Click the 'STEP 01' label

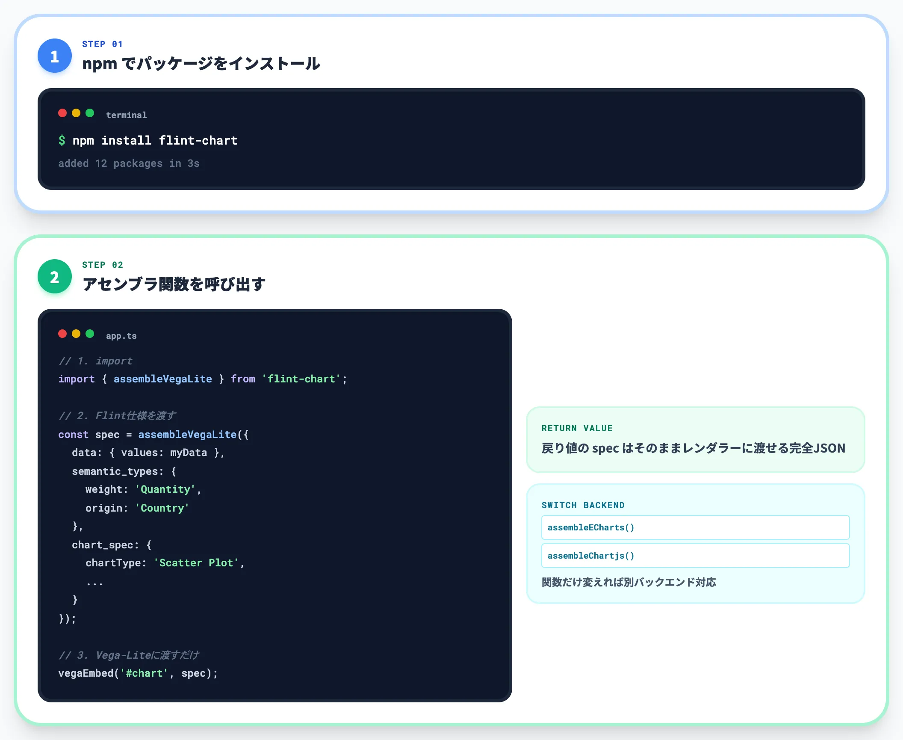tap(103, 44)
